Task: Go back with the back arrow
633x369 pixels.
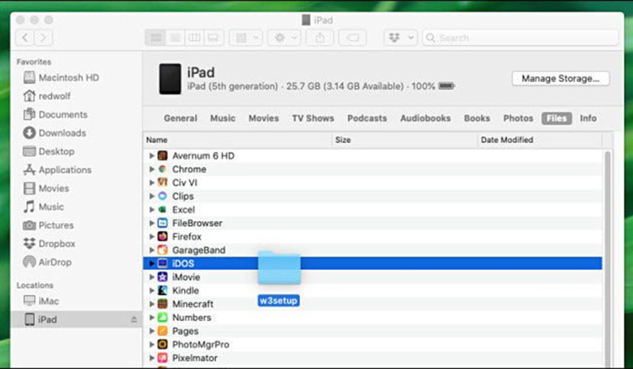Action: click(25, 38)
